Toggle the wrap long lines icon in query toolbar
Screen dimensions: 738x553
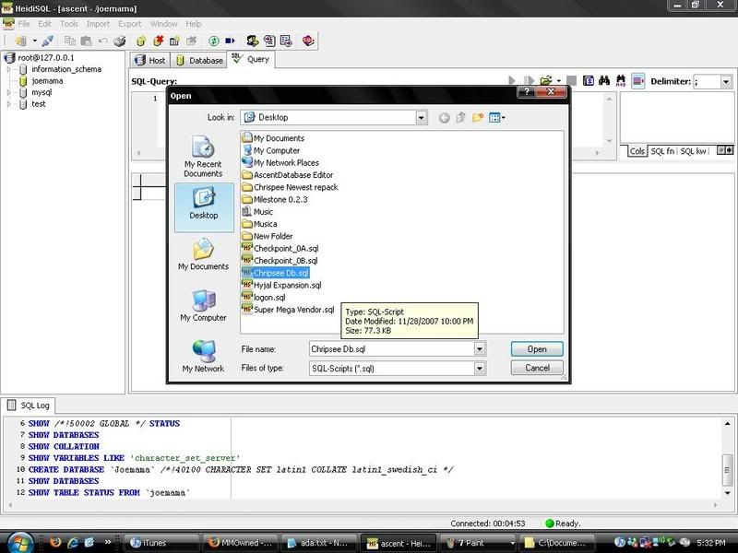[637, 81]
